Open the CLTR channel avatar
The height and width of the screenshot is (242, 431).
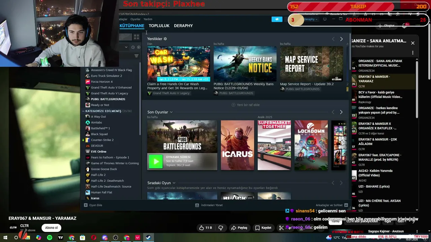(x=13, y=228)
